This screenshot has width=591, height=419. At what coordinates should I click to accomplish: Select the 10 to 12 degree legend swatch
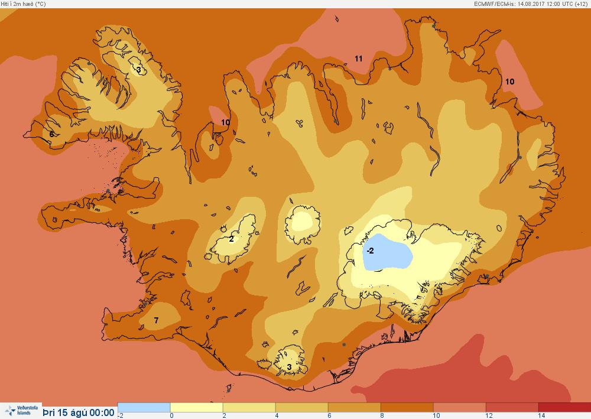click(x=459, y=407)
